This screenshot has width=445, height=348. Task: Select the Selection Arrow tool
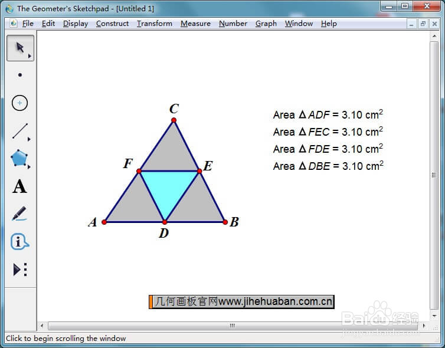pyautogui.click(x=20, y=48)
